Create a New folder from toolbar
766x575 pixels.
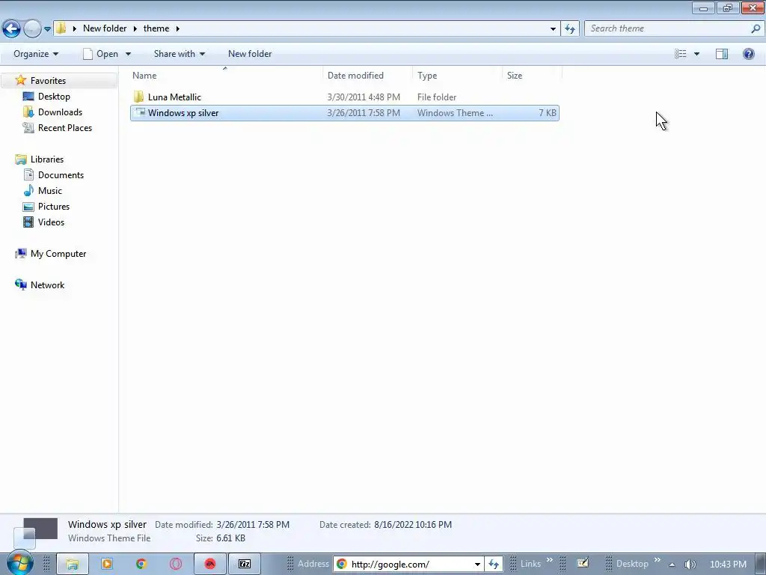[x=250, y=54]
